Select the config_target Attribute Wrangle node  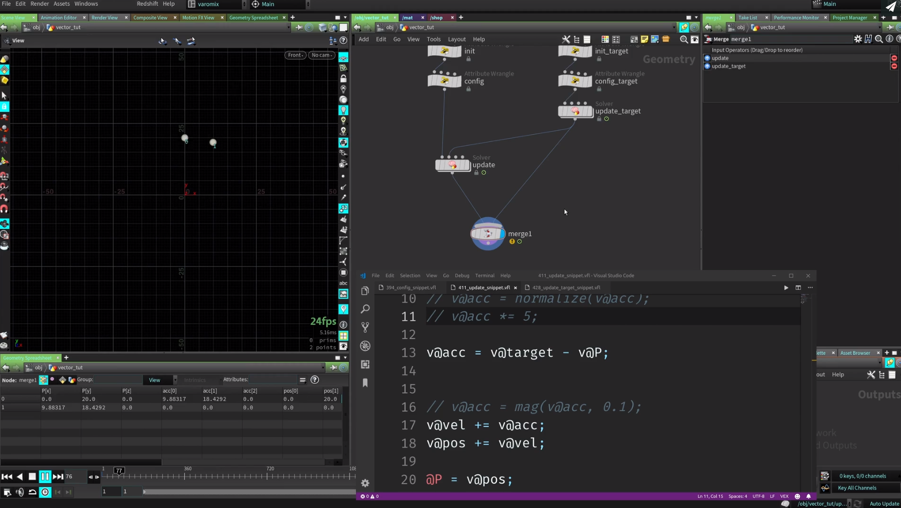(575, 81)
